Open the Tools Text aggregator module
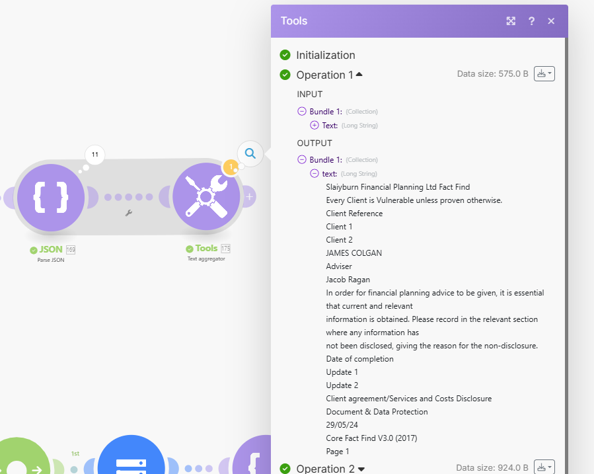The width and height of the screenshot is (594, 474). click(206, 196)
